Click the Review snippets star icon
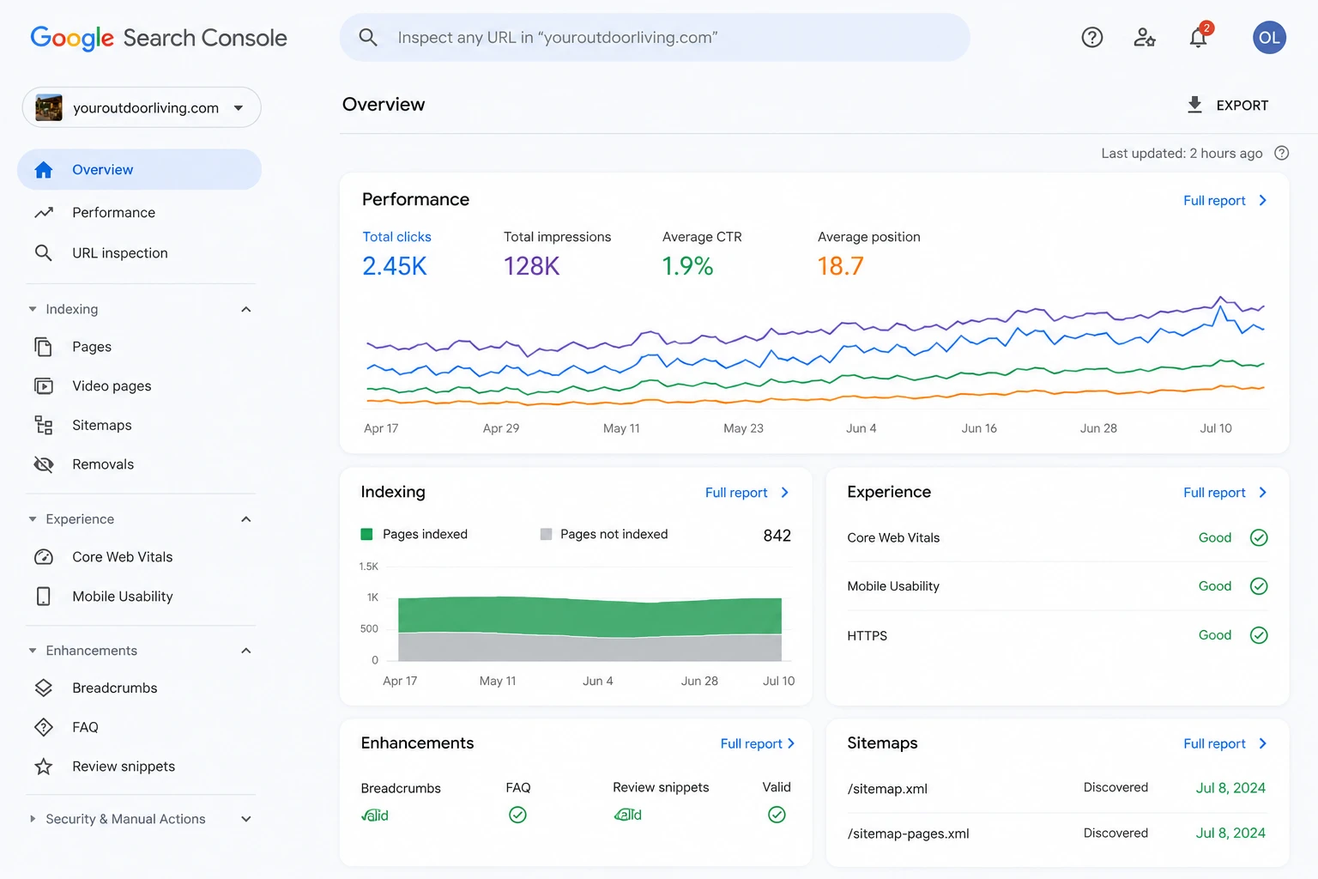 pos(44,767)
